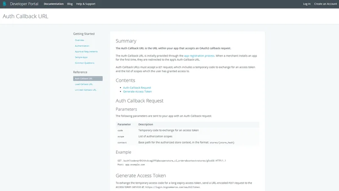Open Uninstall Callback URL reference

[86, 90]
